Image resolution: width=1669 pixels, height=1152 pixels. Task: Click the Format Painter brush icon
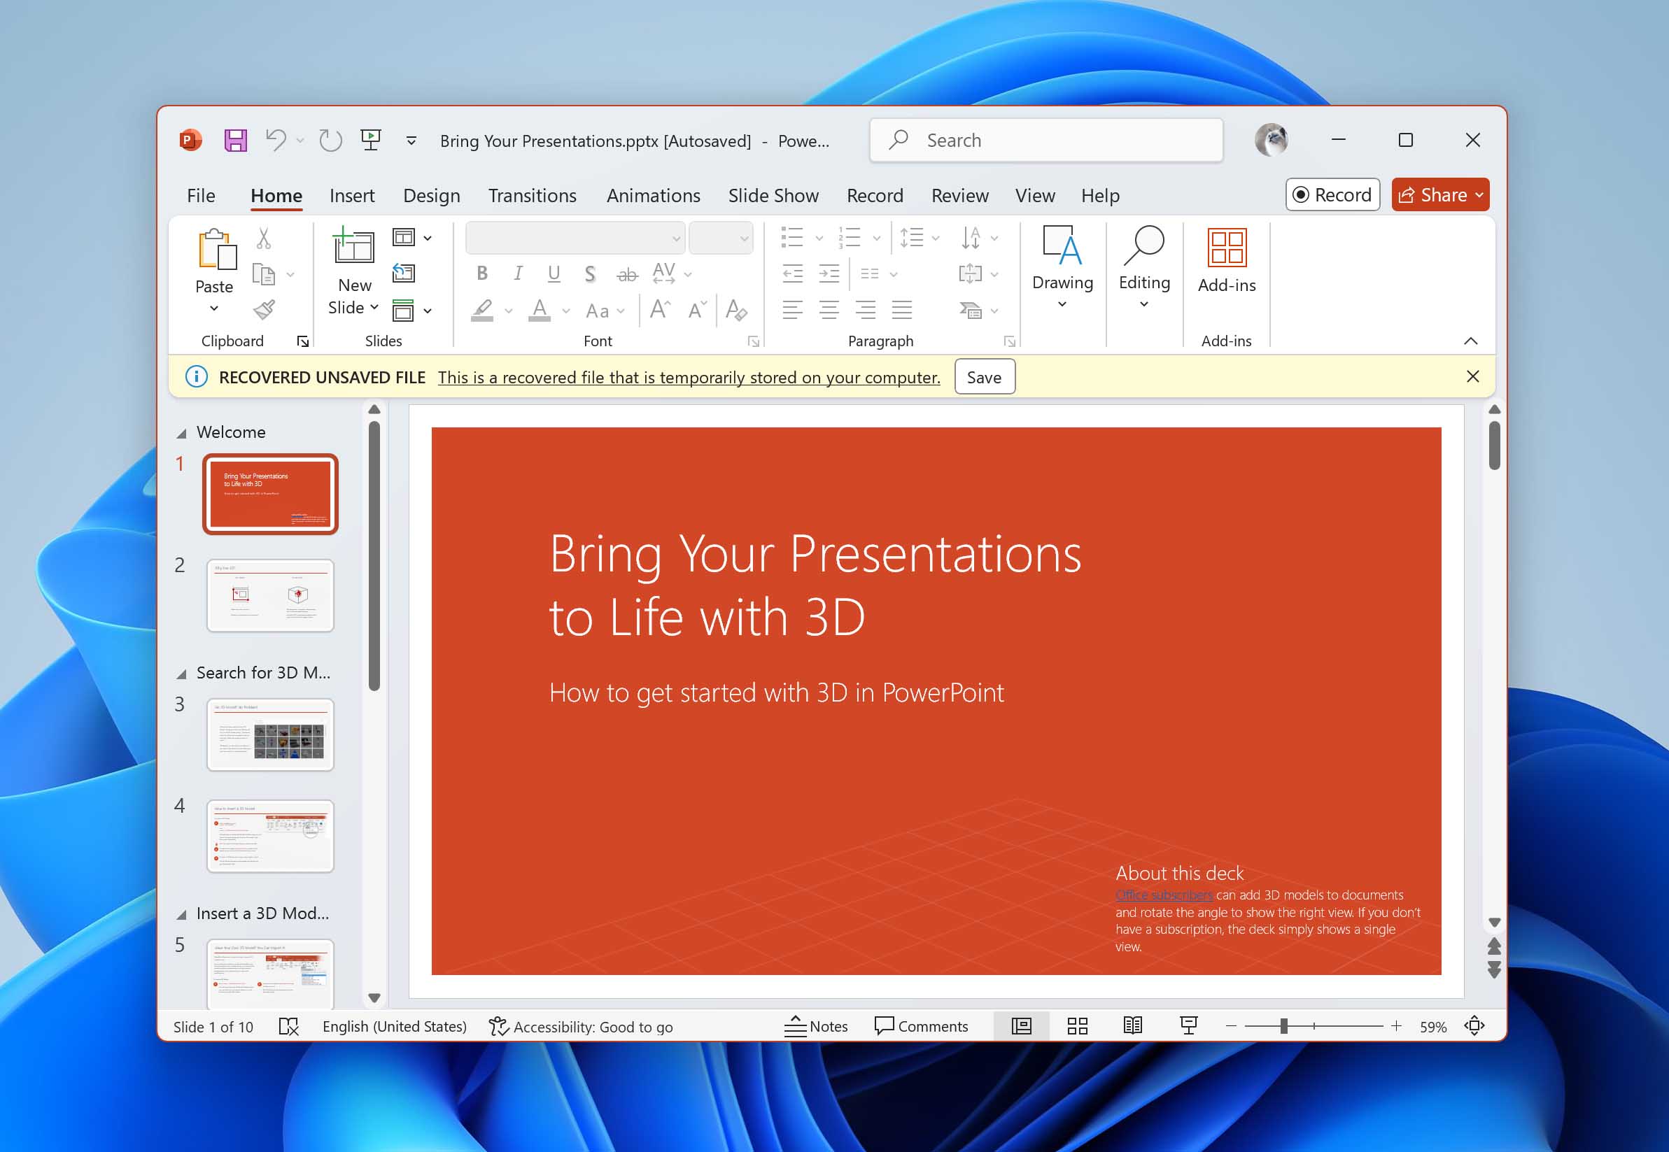265,311
